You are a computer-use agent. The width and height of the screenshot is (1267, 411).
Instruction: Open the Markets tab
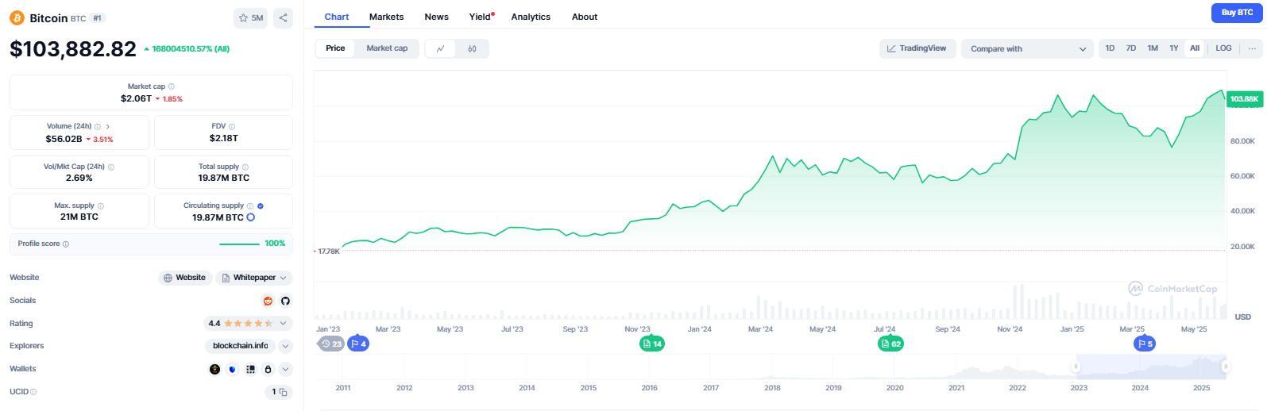pos(386,17)
